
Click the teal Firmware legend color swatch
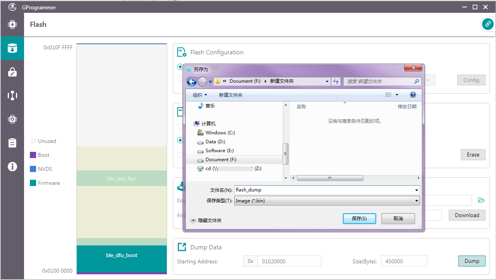click(x=33, y=183)
